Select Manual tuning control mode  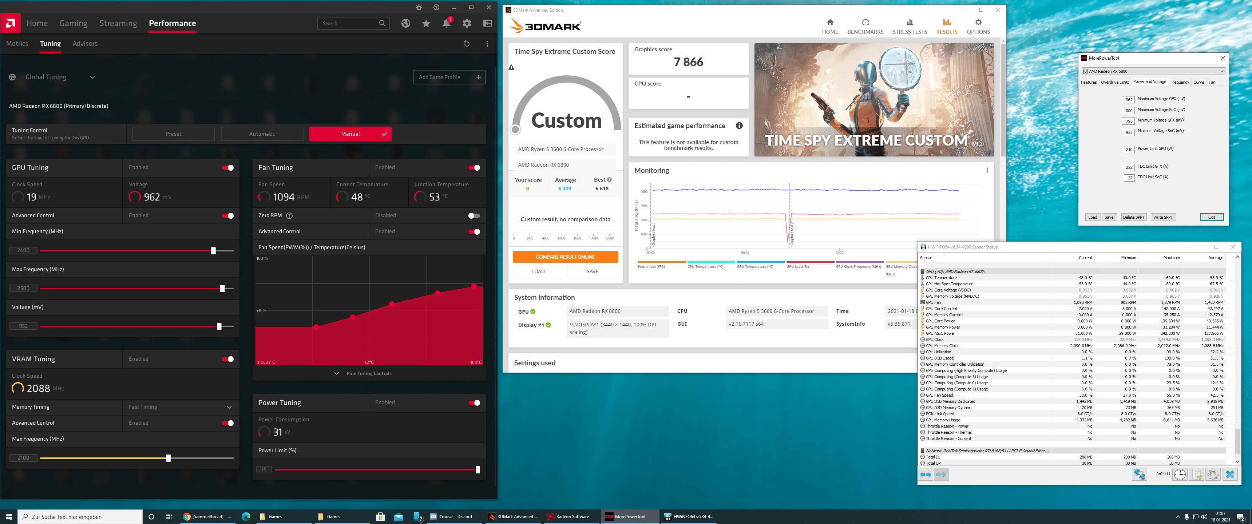pyautogui.click(x=350, y=134)
